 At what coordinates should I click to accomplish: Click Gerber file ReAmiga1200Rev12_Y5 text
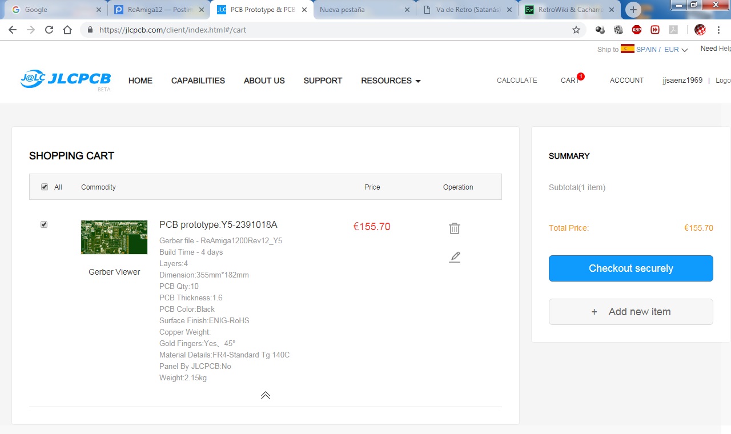[x=221, y=240]
